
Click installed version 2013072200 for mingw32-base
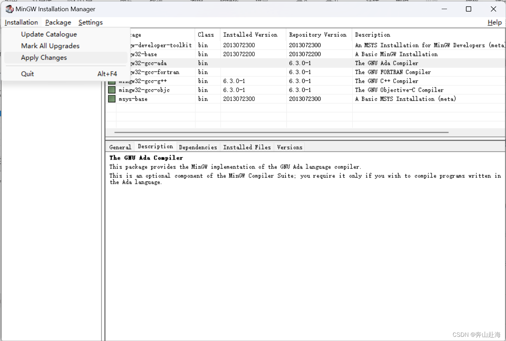239,54
